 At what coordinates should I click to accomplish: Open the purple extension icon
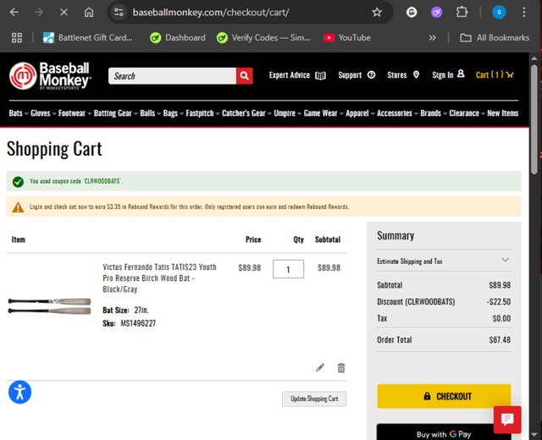[x=437, y=13]
